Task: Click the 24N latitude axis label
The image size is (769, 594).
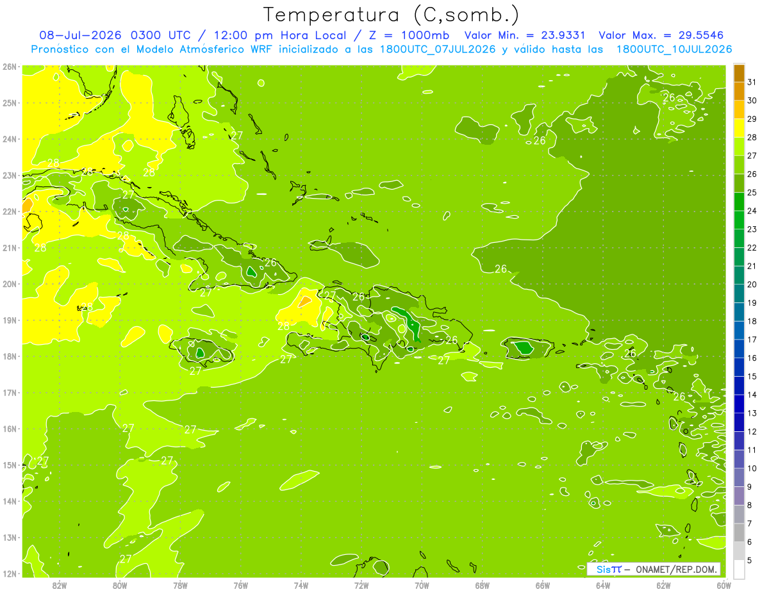Action: 9,139
